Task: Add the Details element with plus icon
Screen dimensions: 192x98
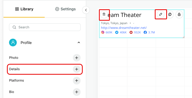Action: 77,69
